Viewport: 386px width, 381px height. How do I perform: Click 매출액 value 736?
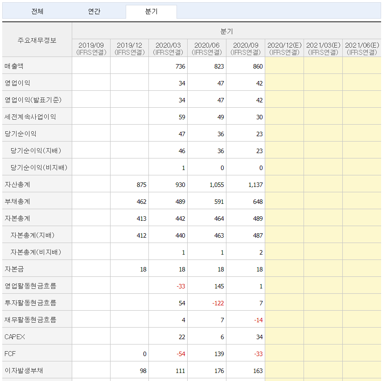pyautogui.click(x=180, y=66)
